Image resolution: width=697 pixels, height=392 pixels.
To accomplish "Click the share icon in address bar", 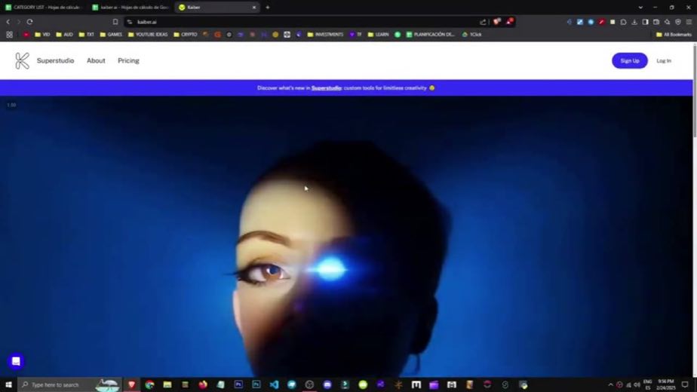I will [483, 22].
